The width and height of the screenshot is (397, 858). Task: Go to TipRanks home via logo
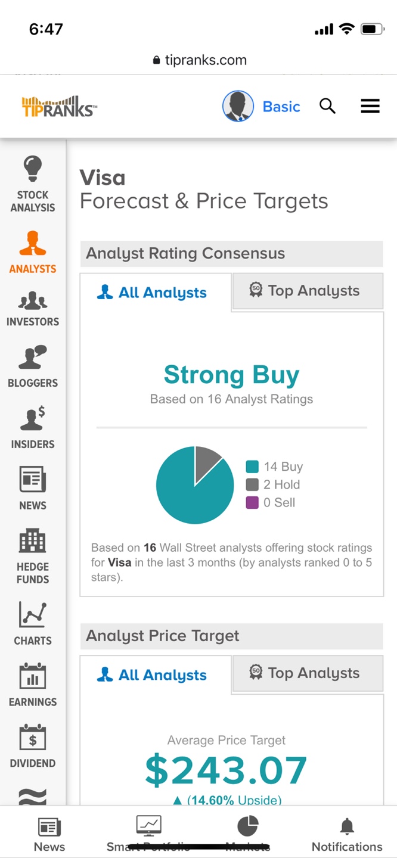point(59,107)
